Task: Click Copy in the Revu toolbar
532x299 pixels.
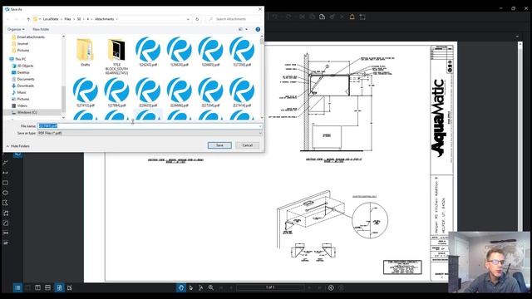Action: pos(313,17)
